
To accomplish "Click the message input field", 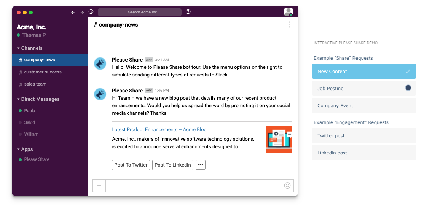I will point(199,186).
